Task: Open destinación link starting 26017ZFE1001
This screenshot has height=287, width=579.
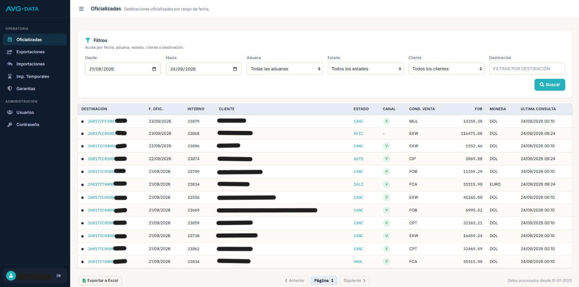Action: click(x=107, y=121)
